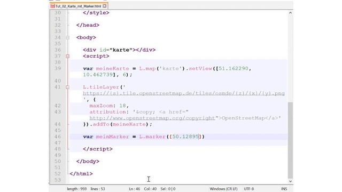
Task: Place cursor on 'meinMarker' in line 46
Action: point(113,137)
